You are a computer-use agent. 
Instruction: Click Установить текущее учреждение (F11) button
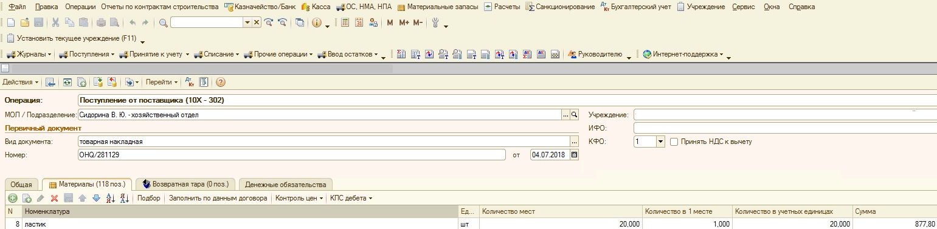72,38
